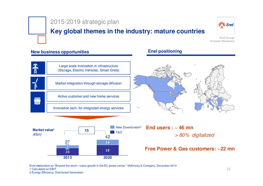Click '> 80% digitalized' text
Screen dimensions: 263x186
tap(194, 135)
